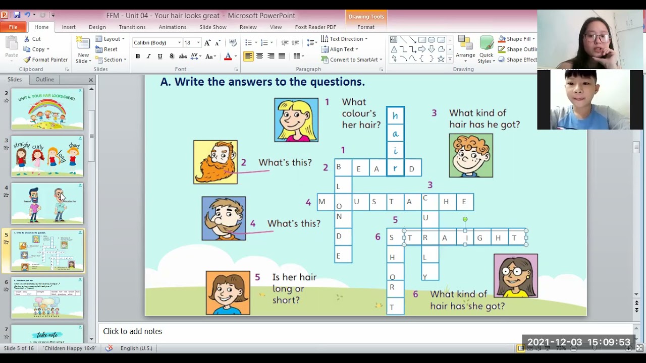The image size is (646, 363).
Task: Switch to the Outline pane tab
Action: click(x=44, y=80)
